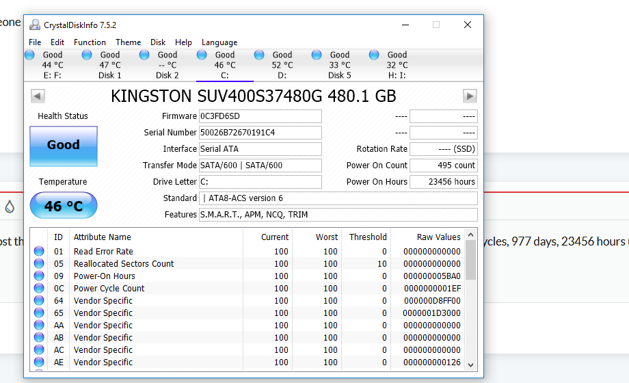Click the Rotation Rate SSD field

click(x=444, y=149)
